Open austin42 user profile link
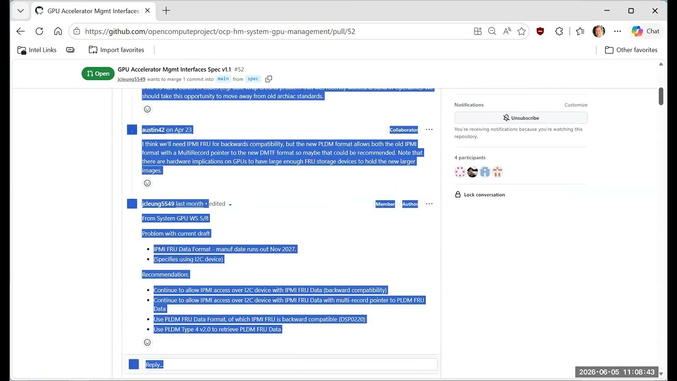The height and width of the screenshot is (381, 677). pyautogui.click(x=153, y=130)
